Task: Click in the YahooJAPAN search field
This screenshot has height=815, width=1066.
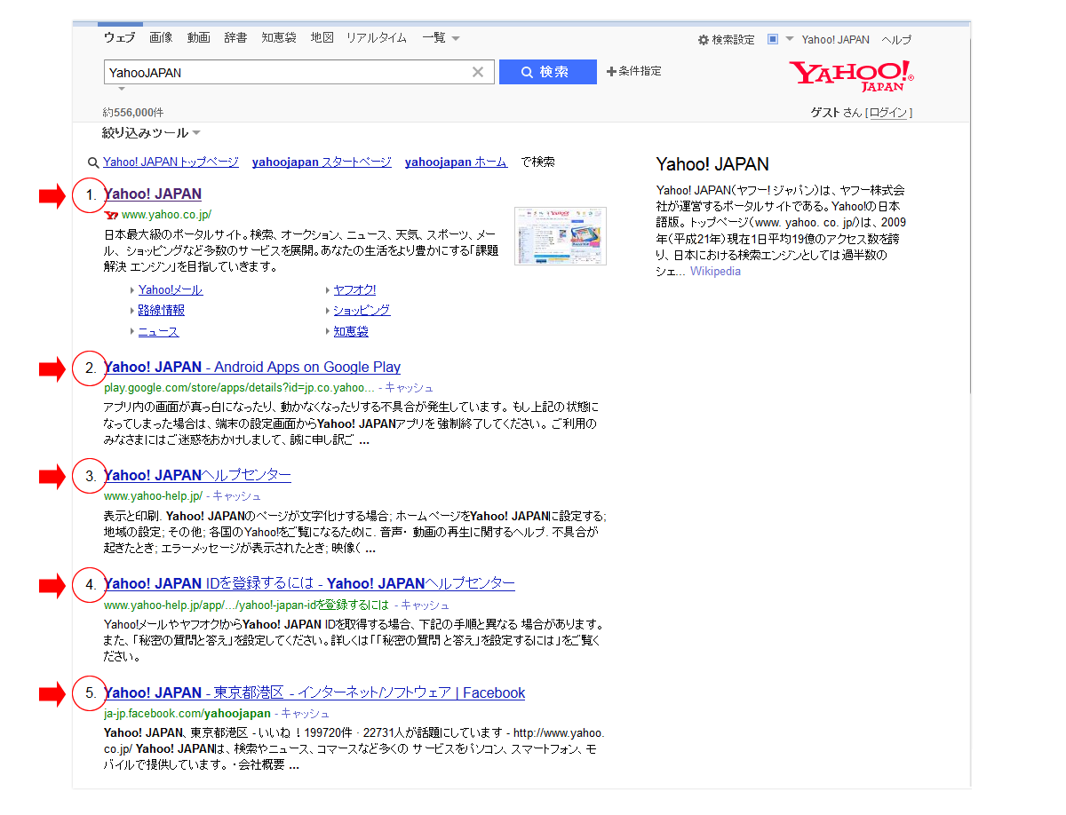Action: pos(284,72)
